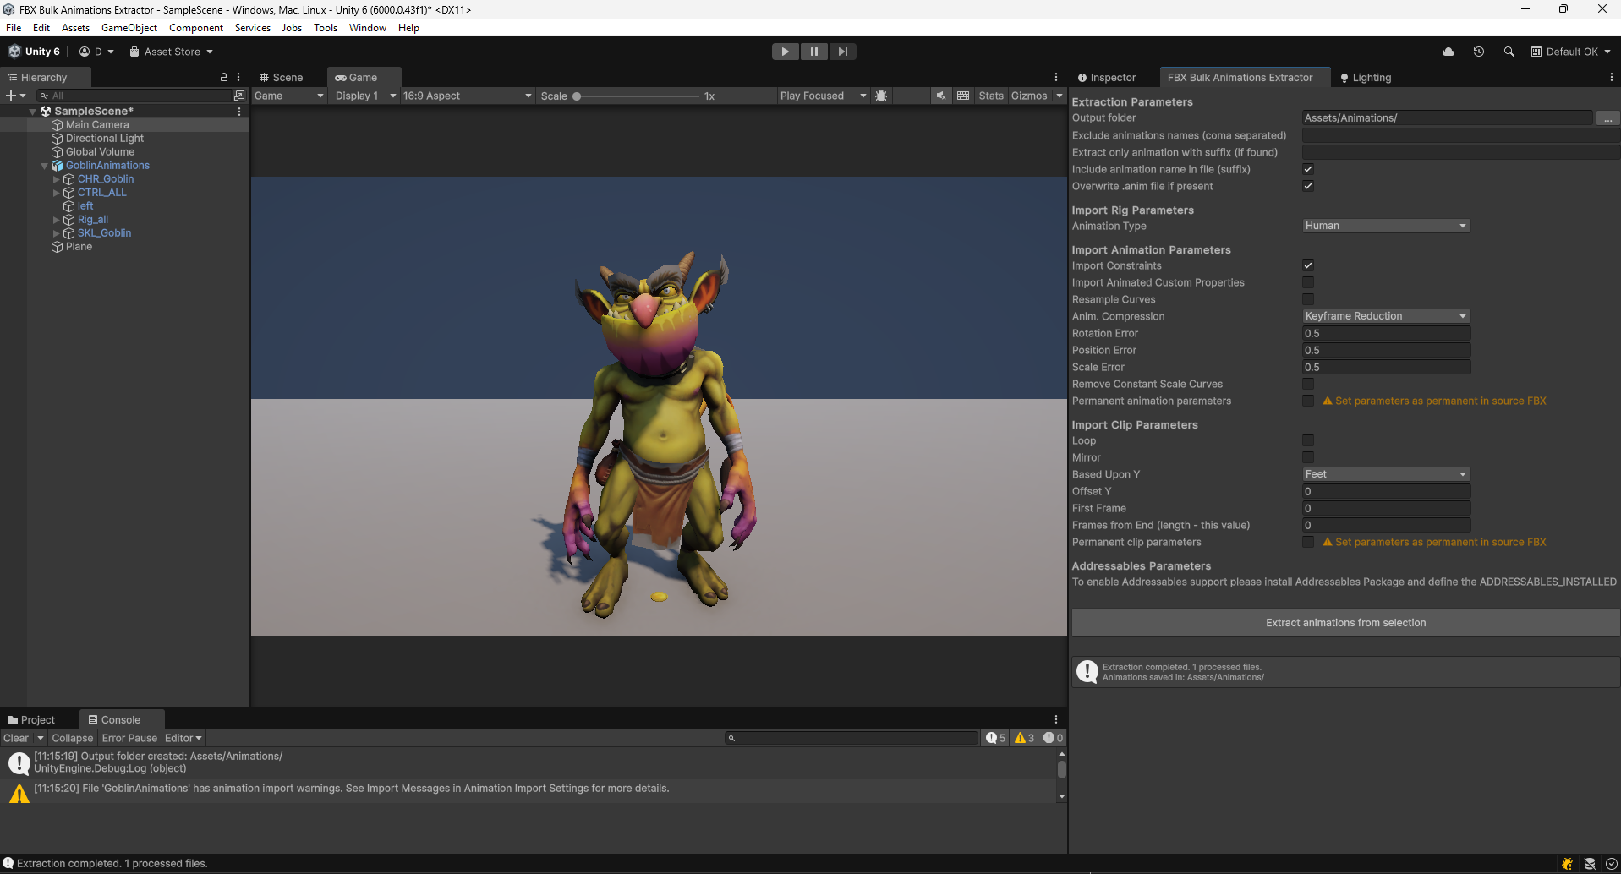The width and height of the screenshot is (1621, 874).
Task: Click the Rotation Error input field
Action: pos(1385,333)
